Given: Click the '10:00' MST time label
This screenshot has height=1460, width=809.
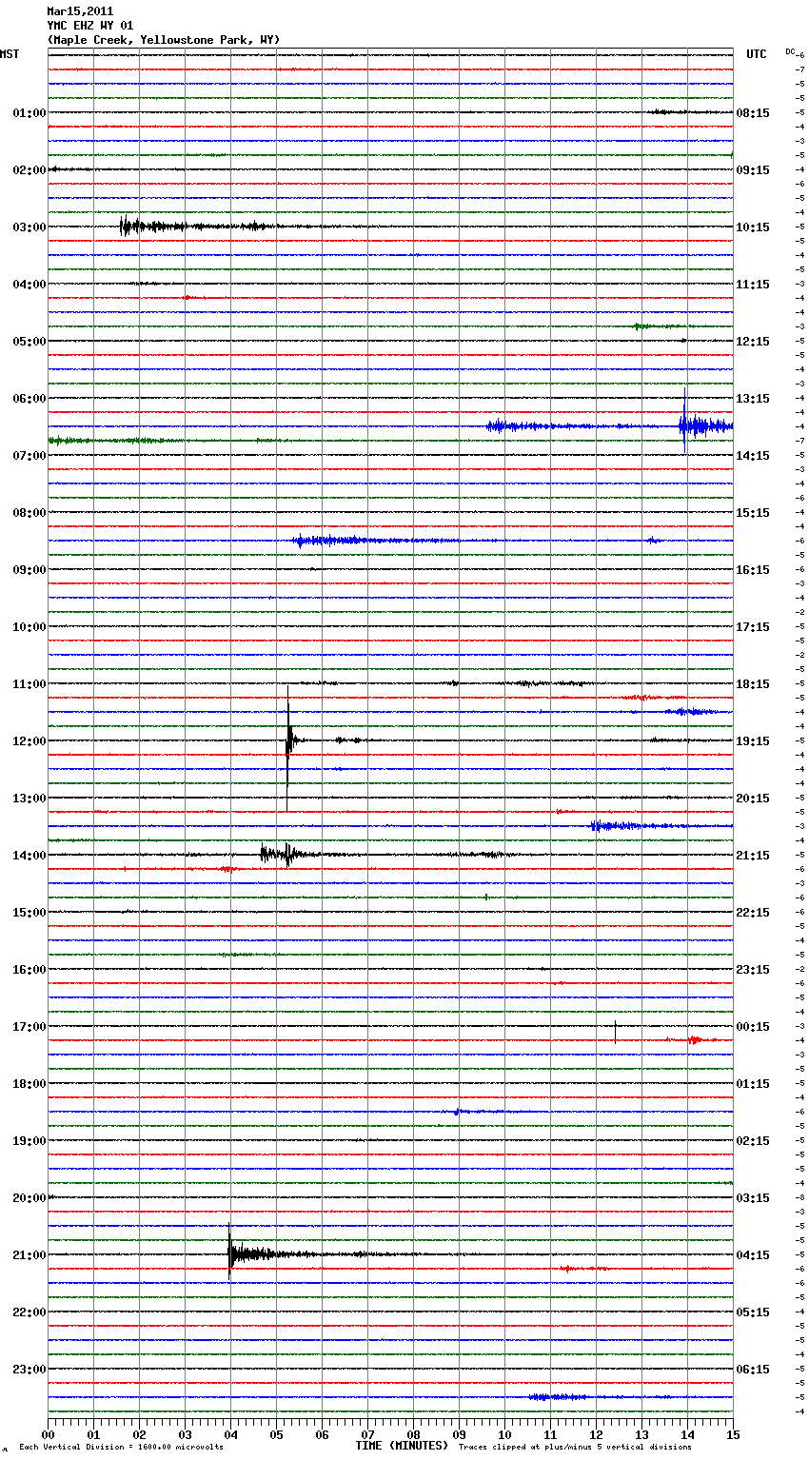Looking at the screenshot, I should click(30, 627).
